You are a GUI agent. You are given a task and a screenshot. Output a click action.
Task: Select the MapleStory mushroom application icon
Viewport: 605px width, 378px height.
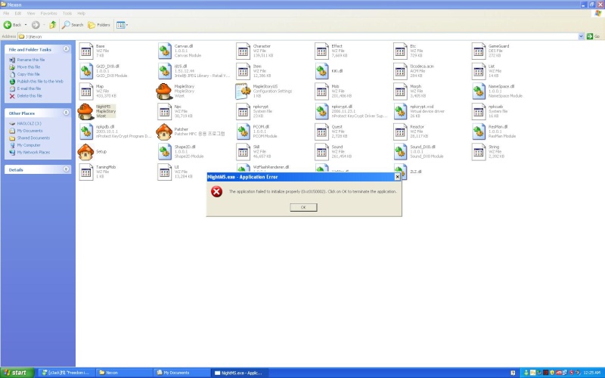coord(163,91)
